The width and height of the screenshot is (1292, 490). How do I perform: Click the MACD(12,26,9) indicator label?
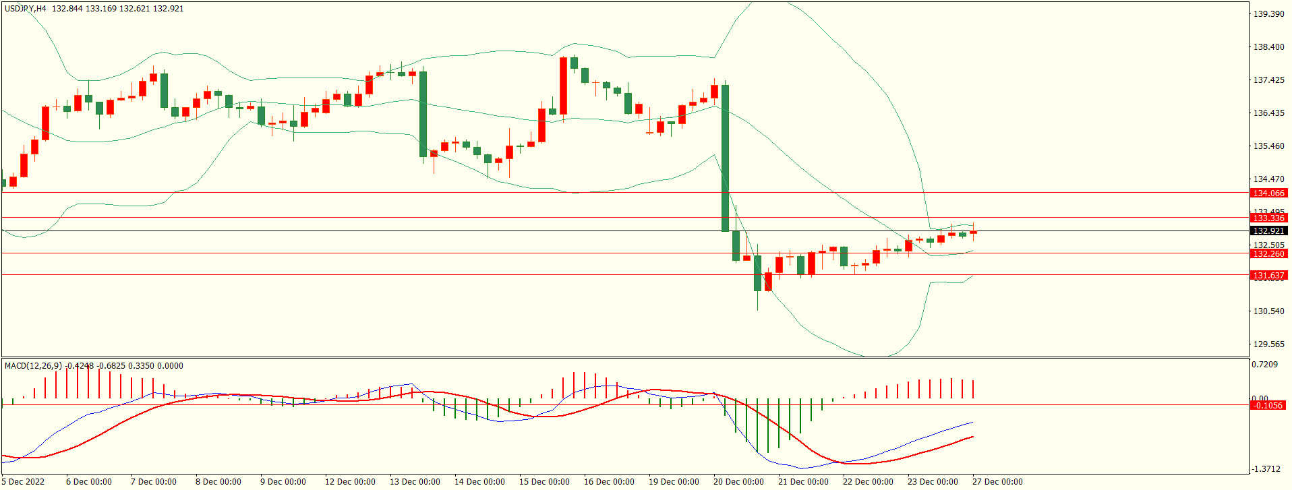[x=33, y=366]
